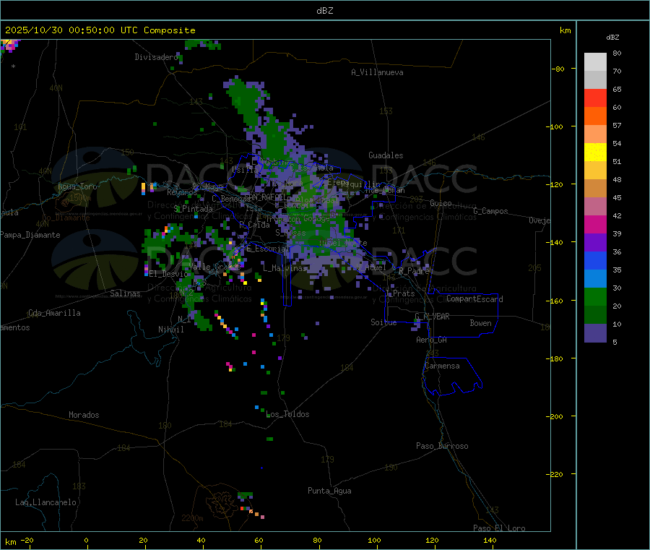The image size is (650, 550).
Task: Click the Punta_Agua map label
Action: (x=329, y=491)
